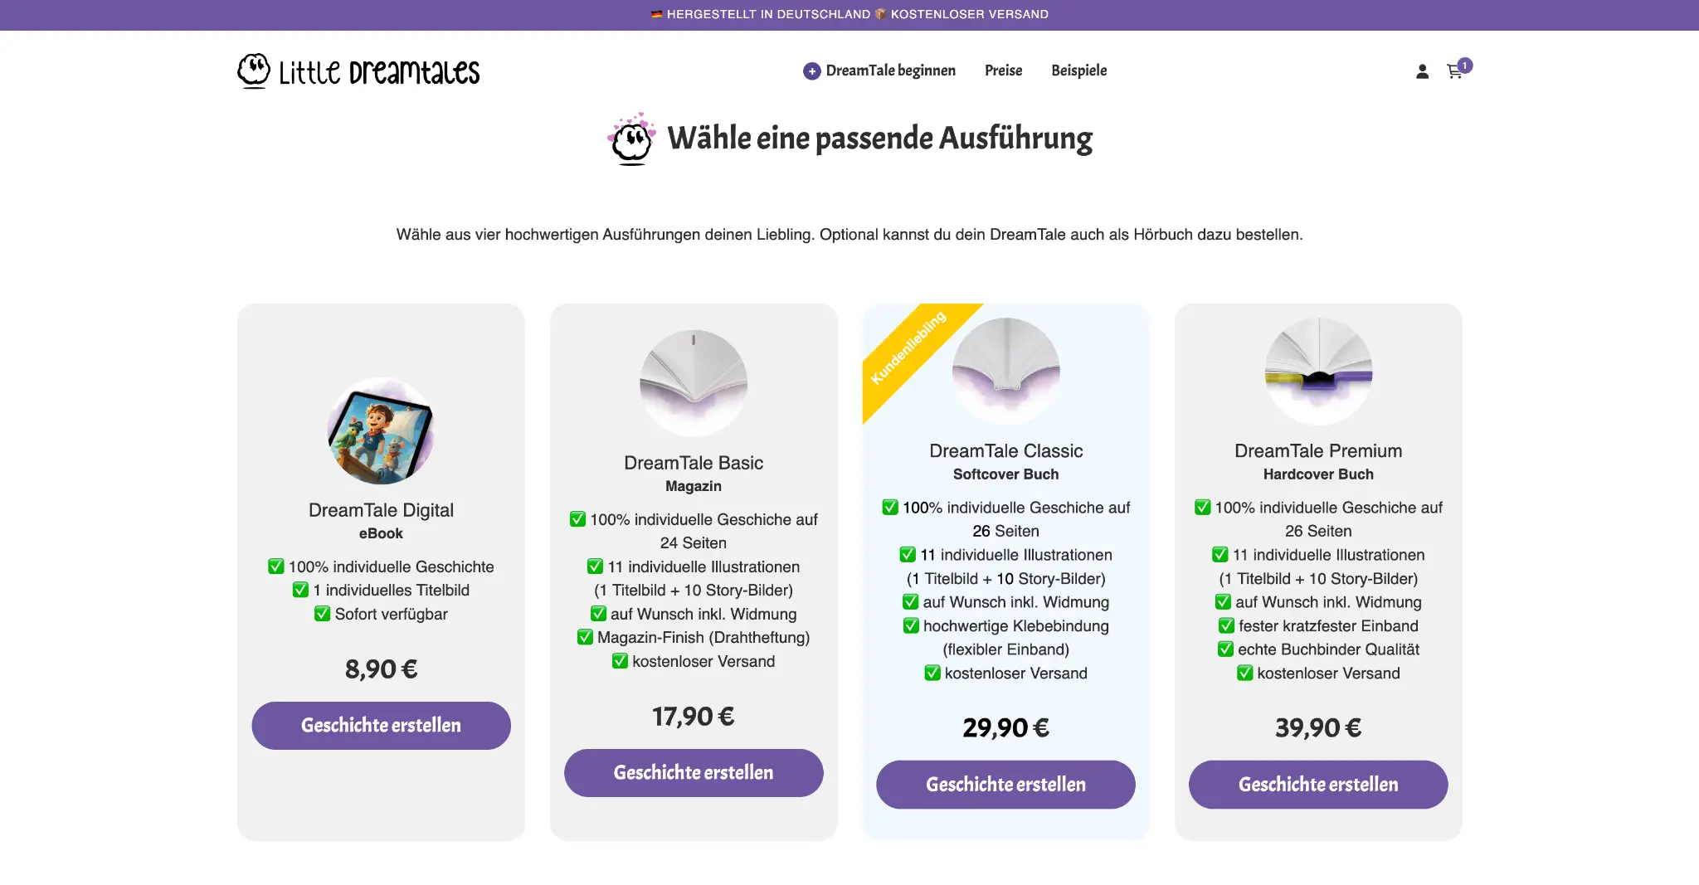This screenshot has width=1699, height=885.
Task: Open the Beispiele menu item
Action: coord(1078,71)
